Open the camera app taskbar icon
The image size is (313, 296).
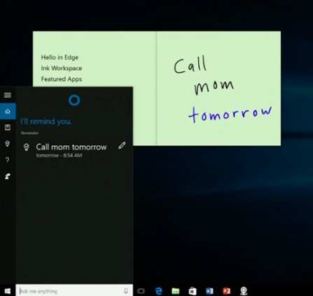tap(244, 291)
